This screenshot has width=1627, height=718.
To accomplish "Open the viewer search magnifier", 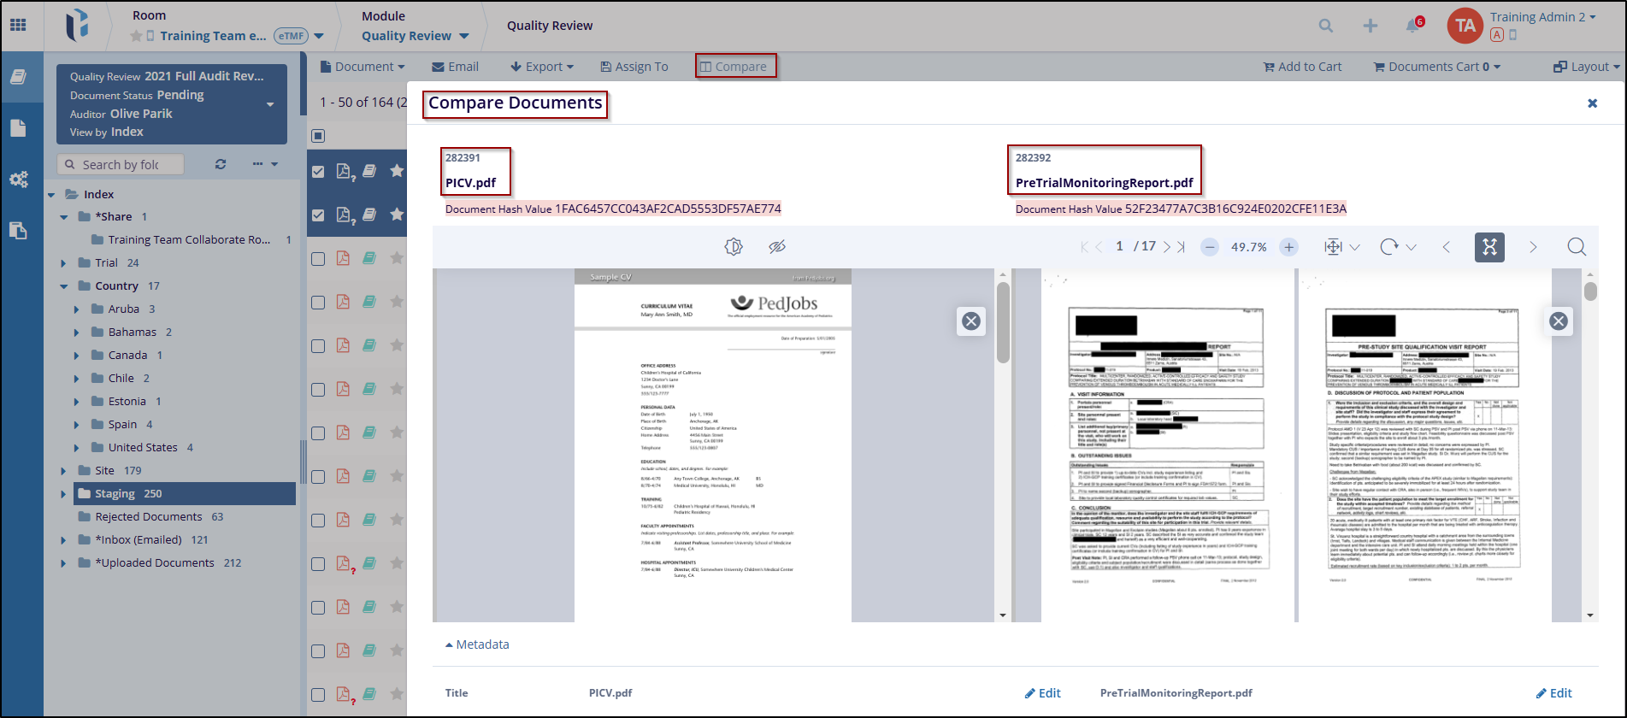I will click(x=1577, y=247).
